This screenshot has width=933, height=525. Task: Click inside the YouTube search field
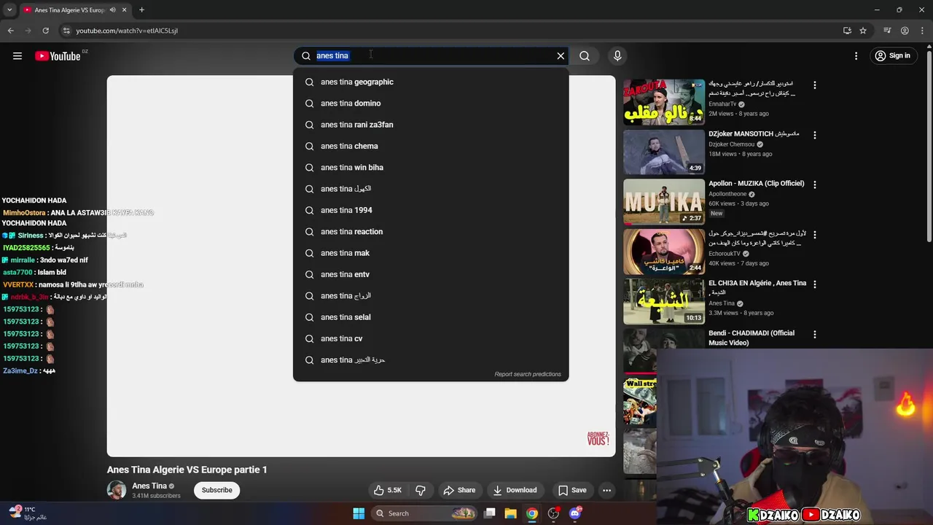430,56
